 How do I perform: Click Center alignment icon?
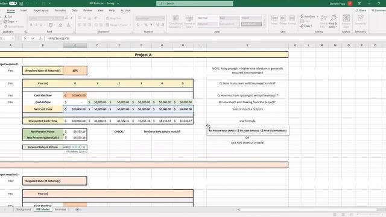pyautogui.click(x=84, y=25)
